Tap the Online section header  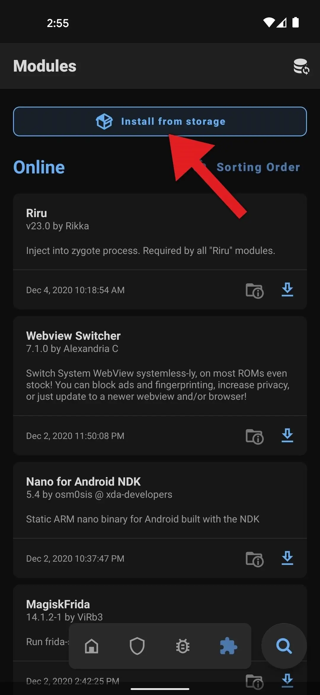pyautogui.click(x=39, y=167)
